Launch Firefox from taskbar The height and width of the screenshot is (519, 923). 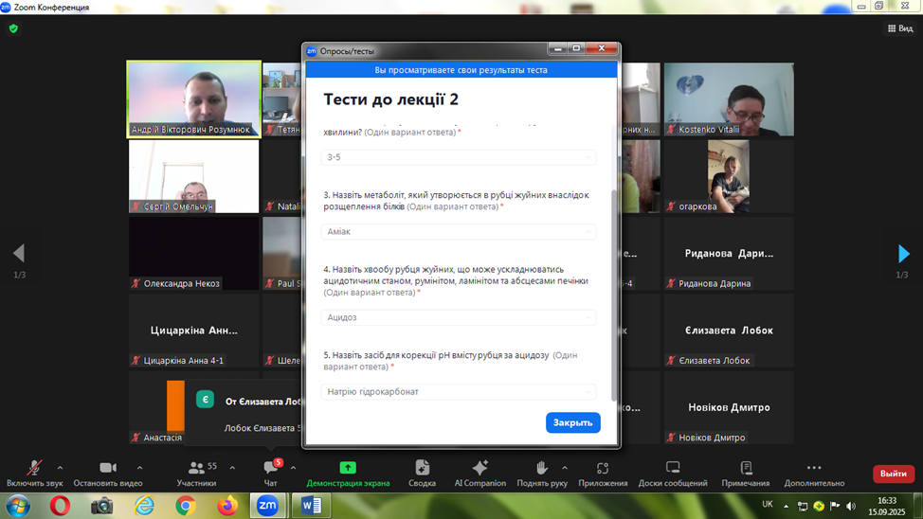227,506
